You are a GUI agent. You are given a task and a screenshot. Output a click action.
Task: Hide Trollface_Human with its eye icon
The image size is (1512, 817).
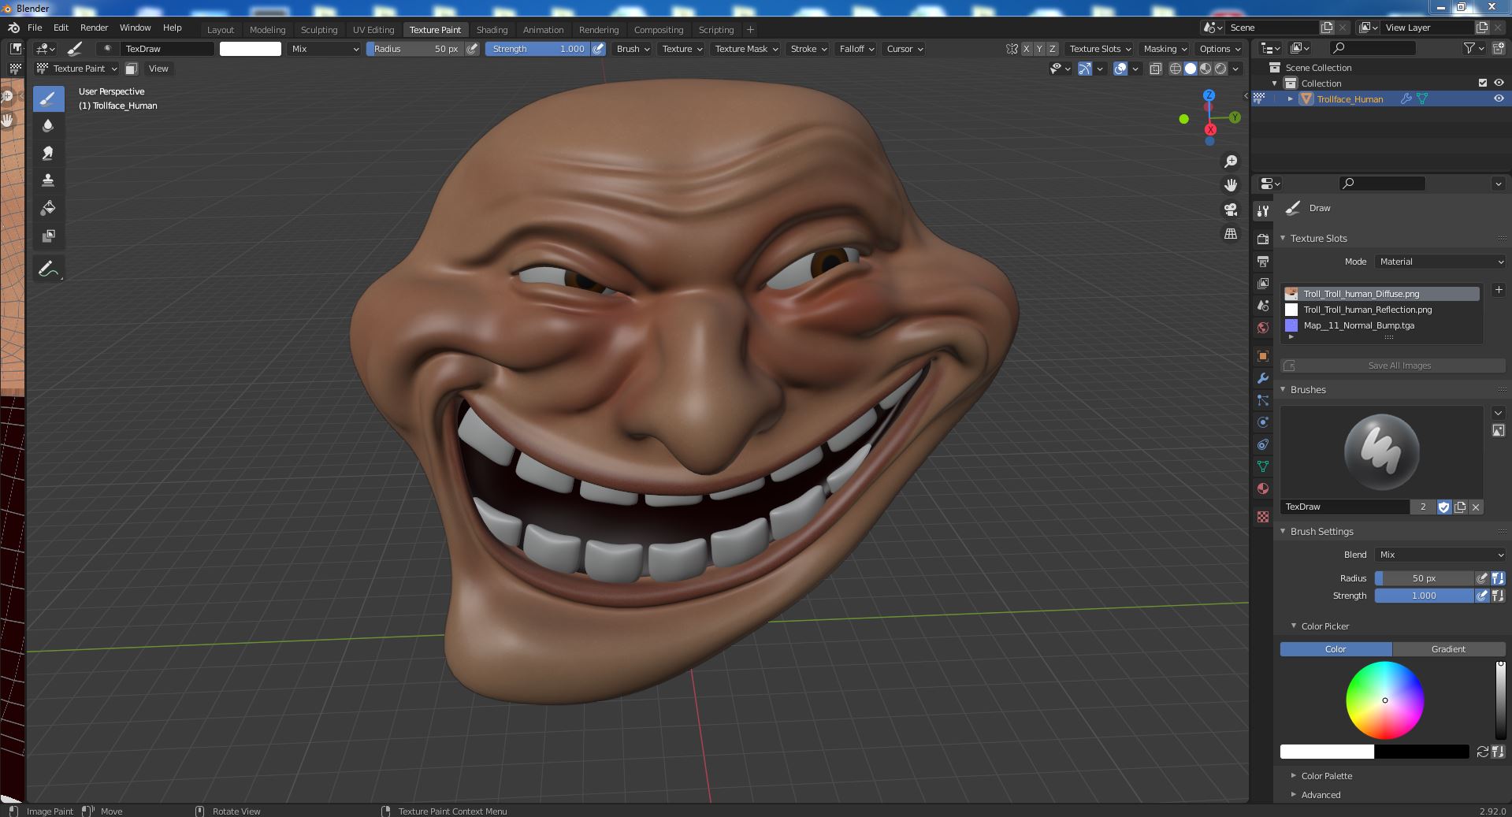[1499, 98]
